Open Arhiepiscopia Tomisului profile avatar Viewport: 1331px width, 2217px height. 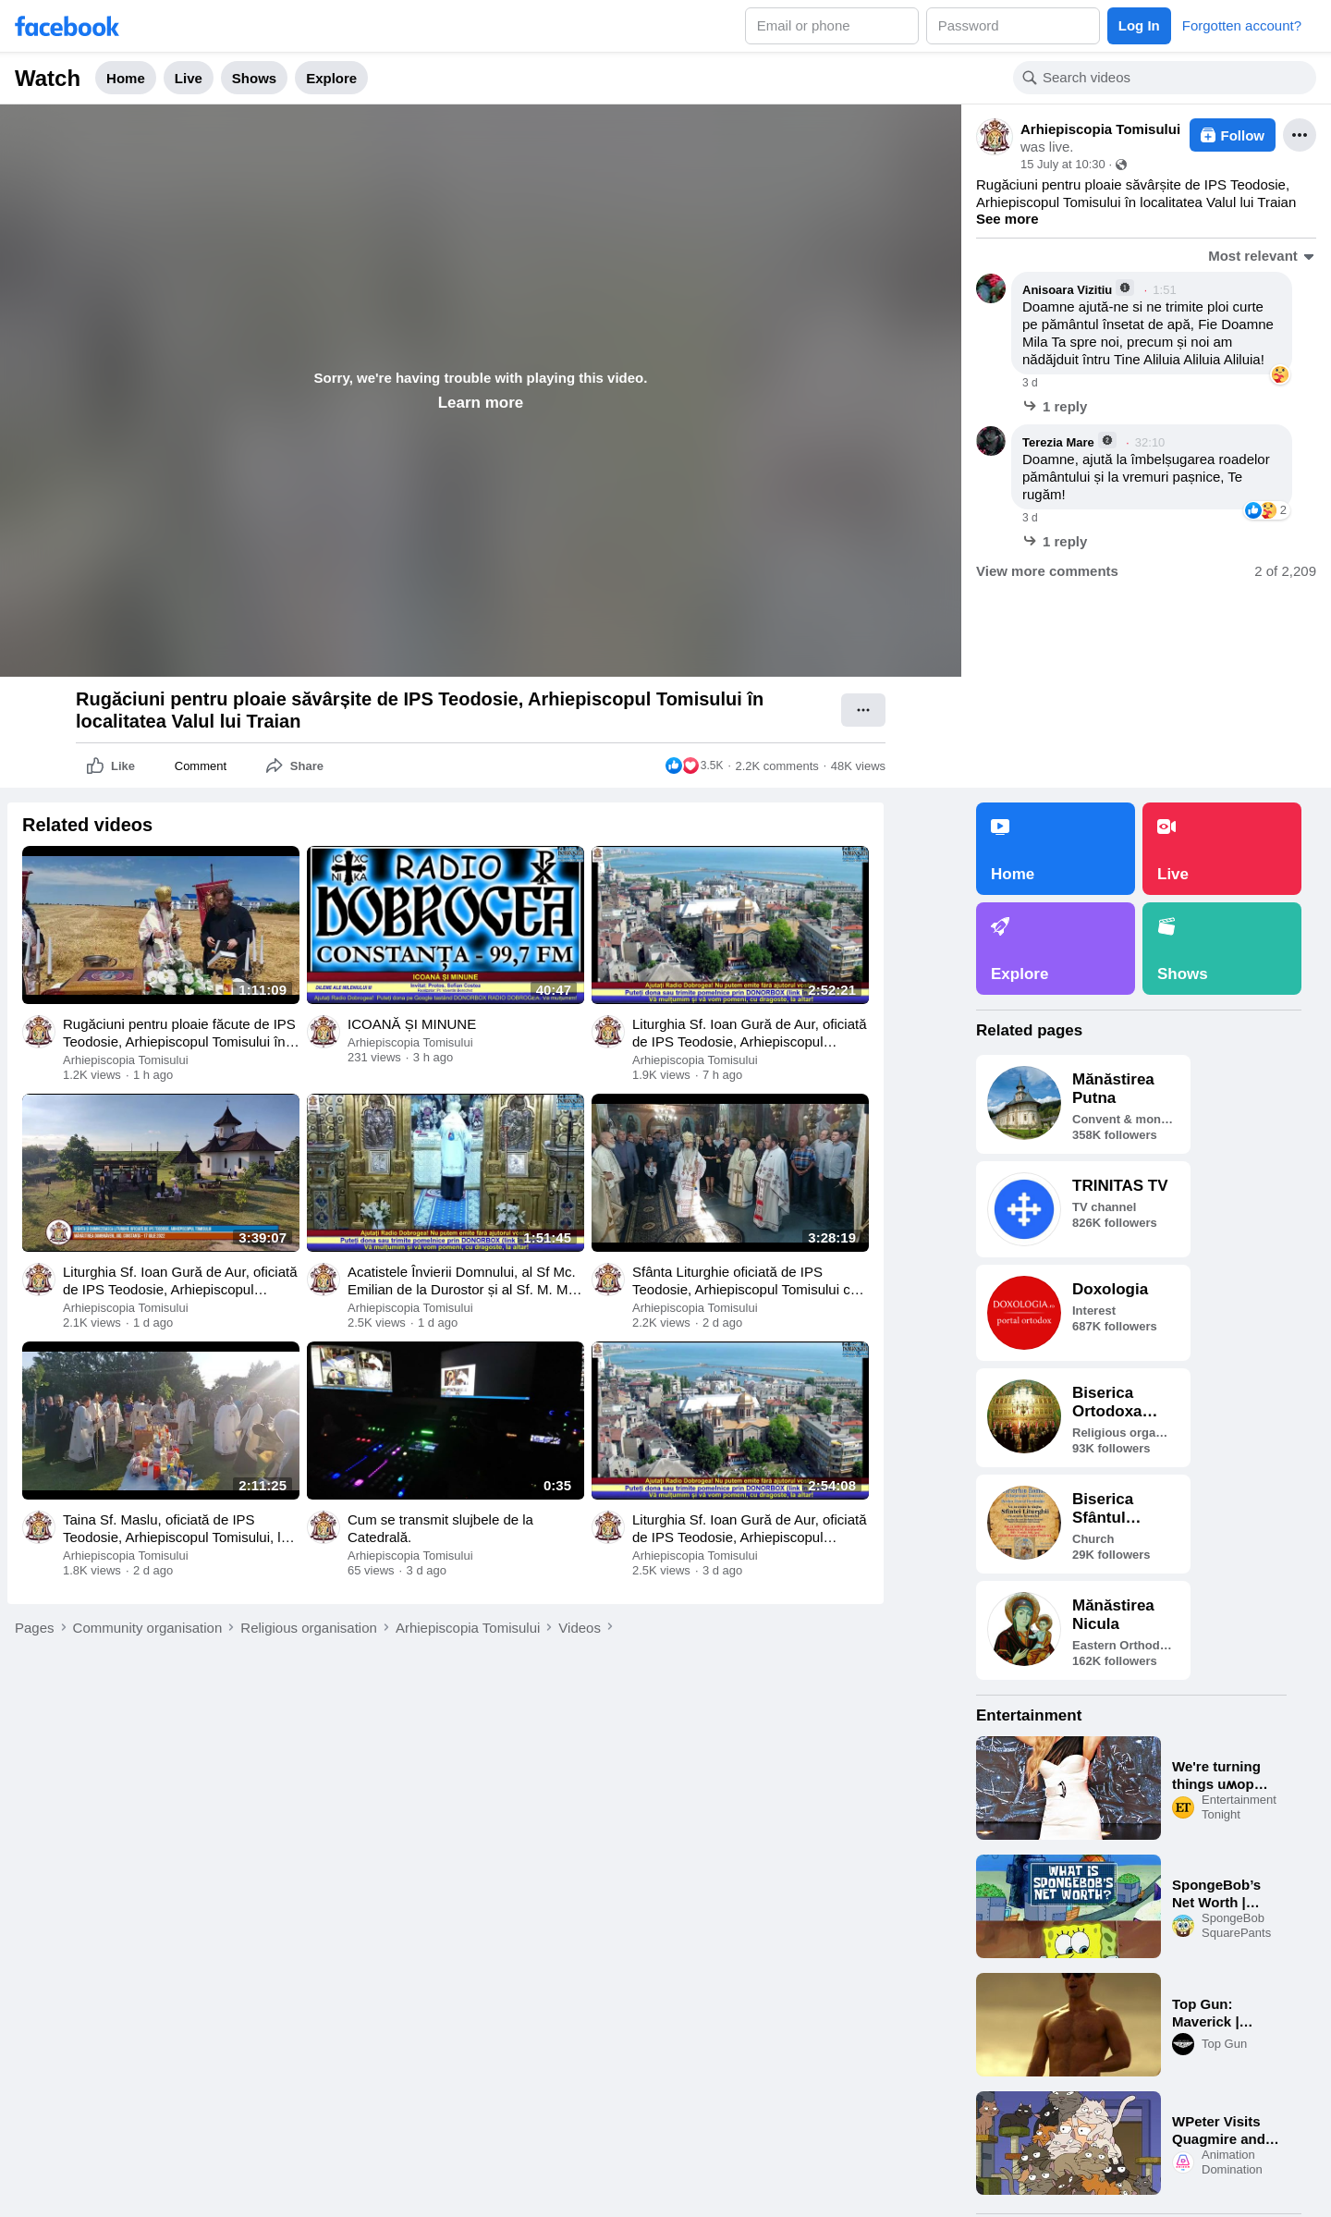[x=995, y=137]
